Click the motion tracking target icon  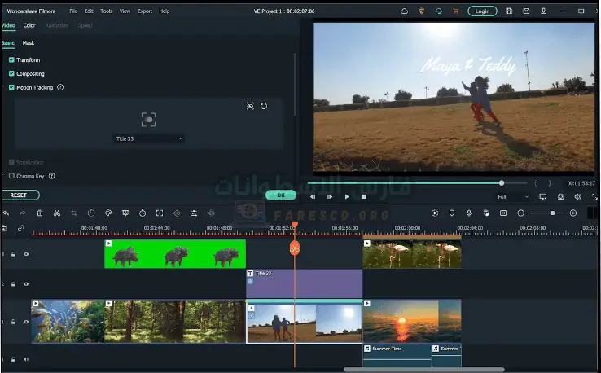coord(148,119)
